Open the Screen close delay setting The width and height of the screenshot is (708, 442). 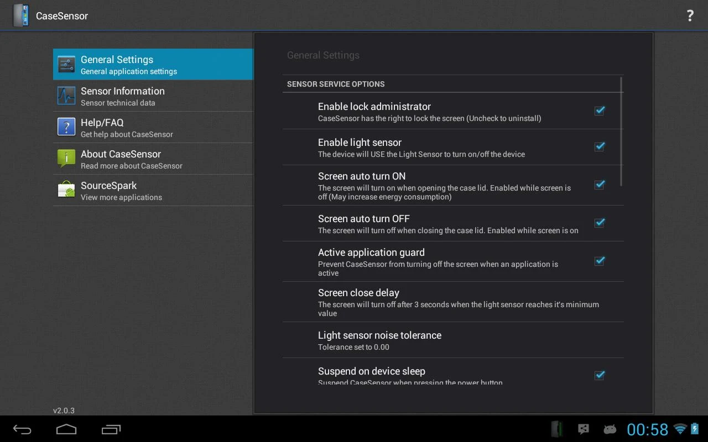point(453,302)
